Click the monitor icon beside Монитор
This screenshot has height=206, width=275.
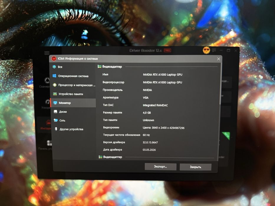[55, 103]
